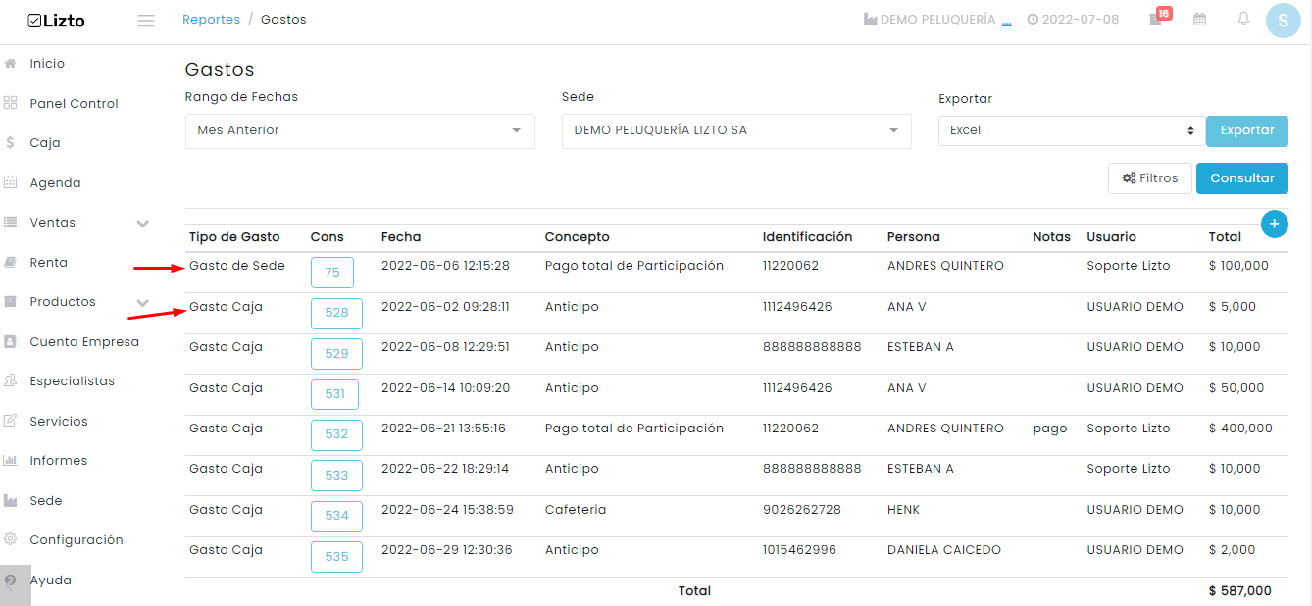Open expense consecutive number 532

pyautogui.click(x=336, y=434)
